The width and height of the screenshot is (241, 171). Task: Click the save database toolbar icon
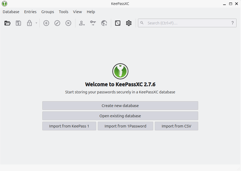pos(18,23)
